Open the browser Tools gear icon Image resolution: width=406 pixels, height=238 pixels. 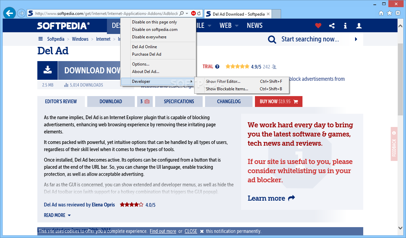point(398,13)
